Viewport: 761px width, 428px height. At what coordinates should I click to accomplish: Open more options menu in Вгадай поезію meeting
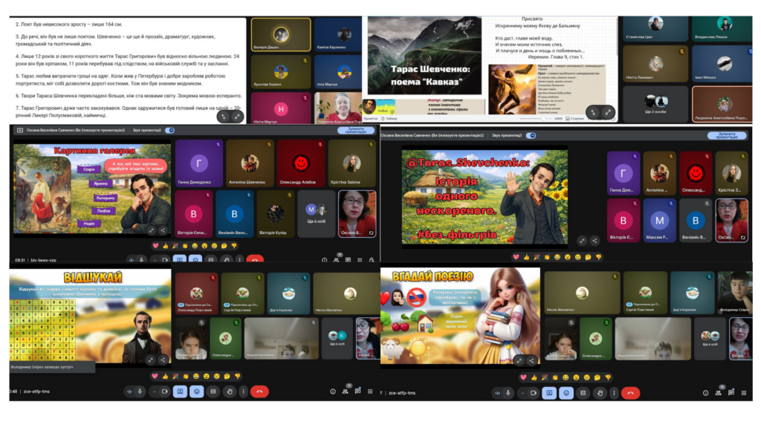click(614, 393)
